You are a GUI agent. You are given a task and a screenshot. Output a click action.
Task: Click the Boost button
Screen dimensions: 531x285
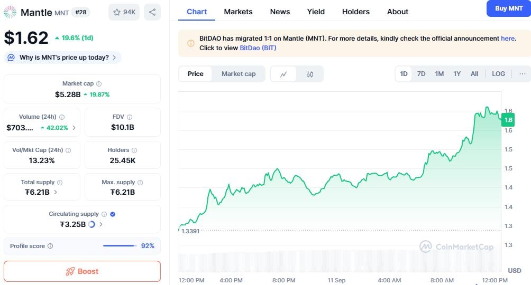pyautogui.click(x=82, y=271)
